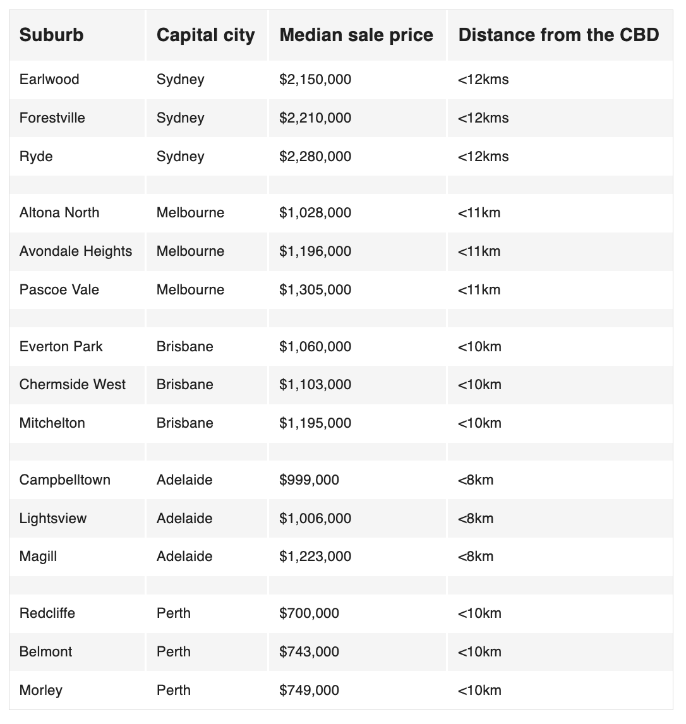
Task: Click Avondale Heights price $1,196,000
Action: pos(315,251)
